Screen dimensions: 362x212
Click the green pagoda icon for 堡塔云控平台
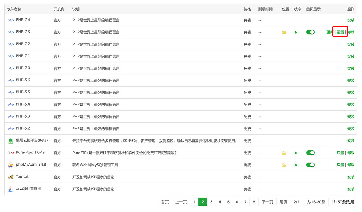click(11, 141)
